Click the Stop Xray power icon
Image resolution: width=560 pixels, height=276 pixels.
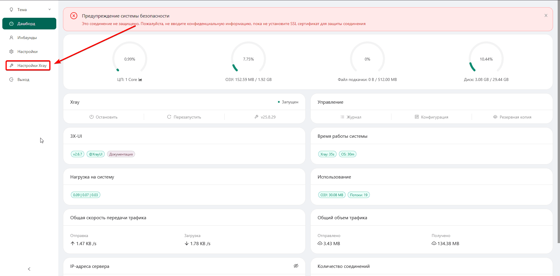pos(92,117)
